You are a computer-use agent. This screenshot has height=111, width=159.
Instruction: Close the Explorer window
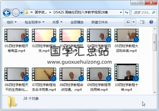[x=151, y=3]
